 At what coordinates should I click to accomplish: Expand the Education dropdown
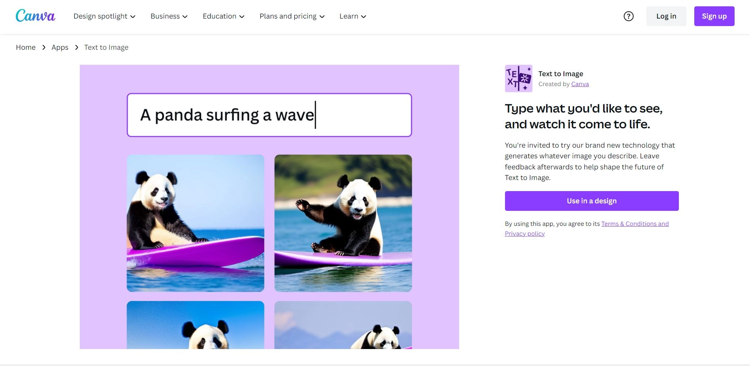(x=223, y=16)
